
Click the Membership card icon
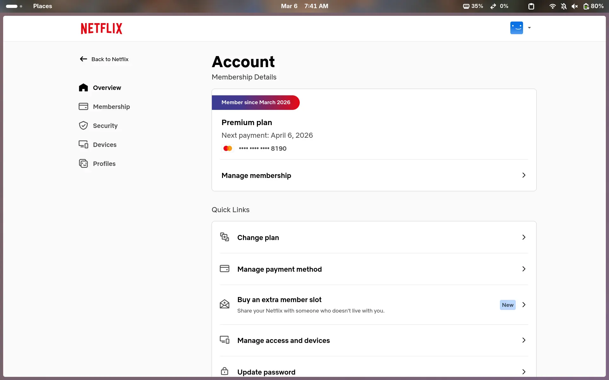point(83,106)
